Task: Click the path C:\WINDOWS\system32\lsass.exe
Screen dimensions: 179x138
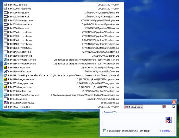Action: pyautogui.click(x=102, y=28)
